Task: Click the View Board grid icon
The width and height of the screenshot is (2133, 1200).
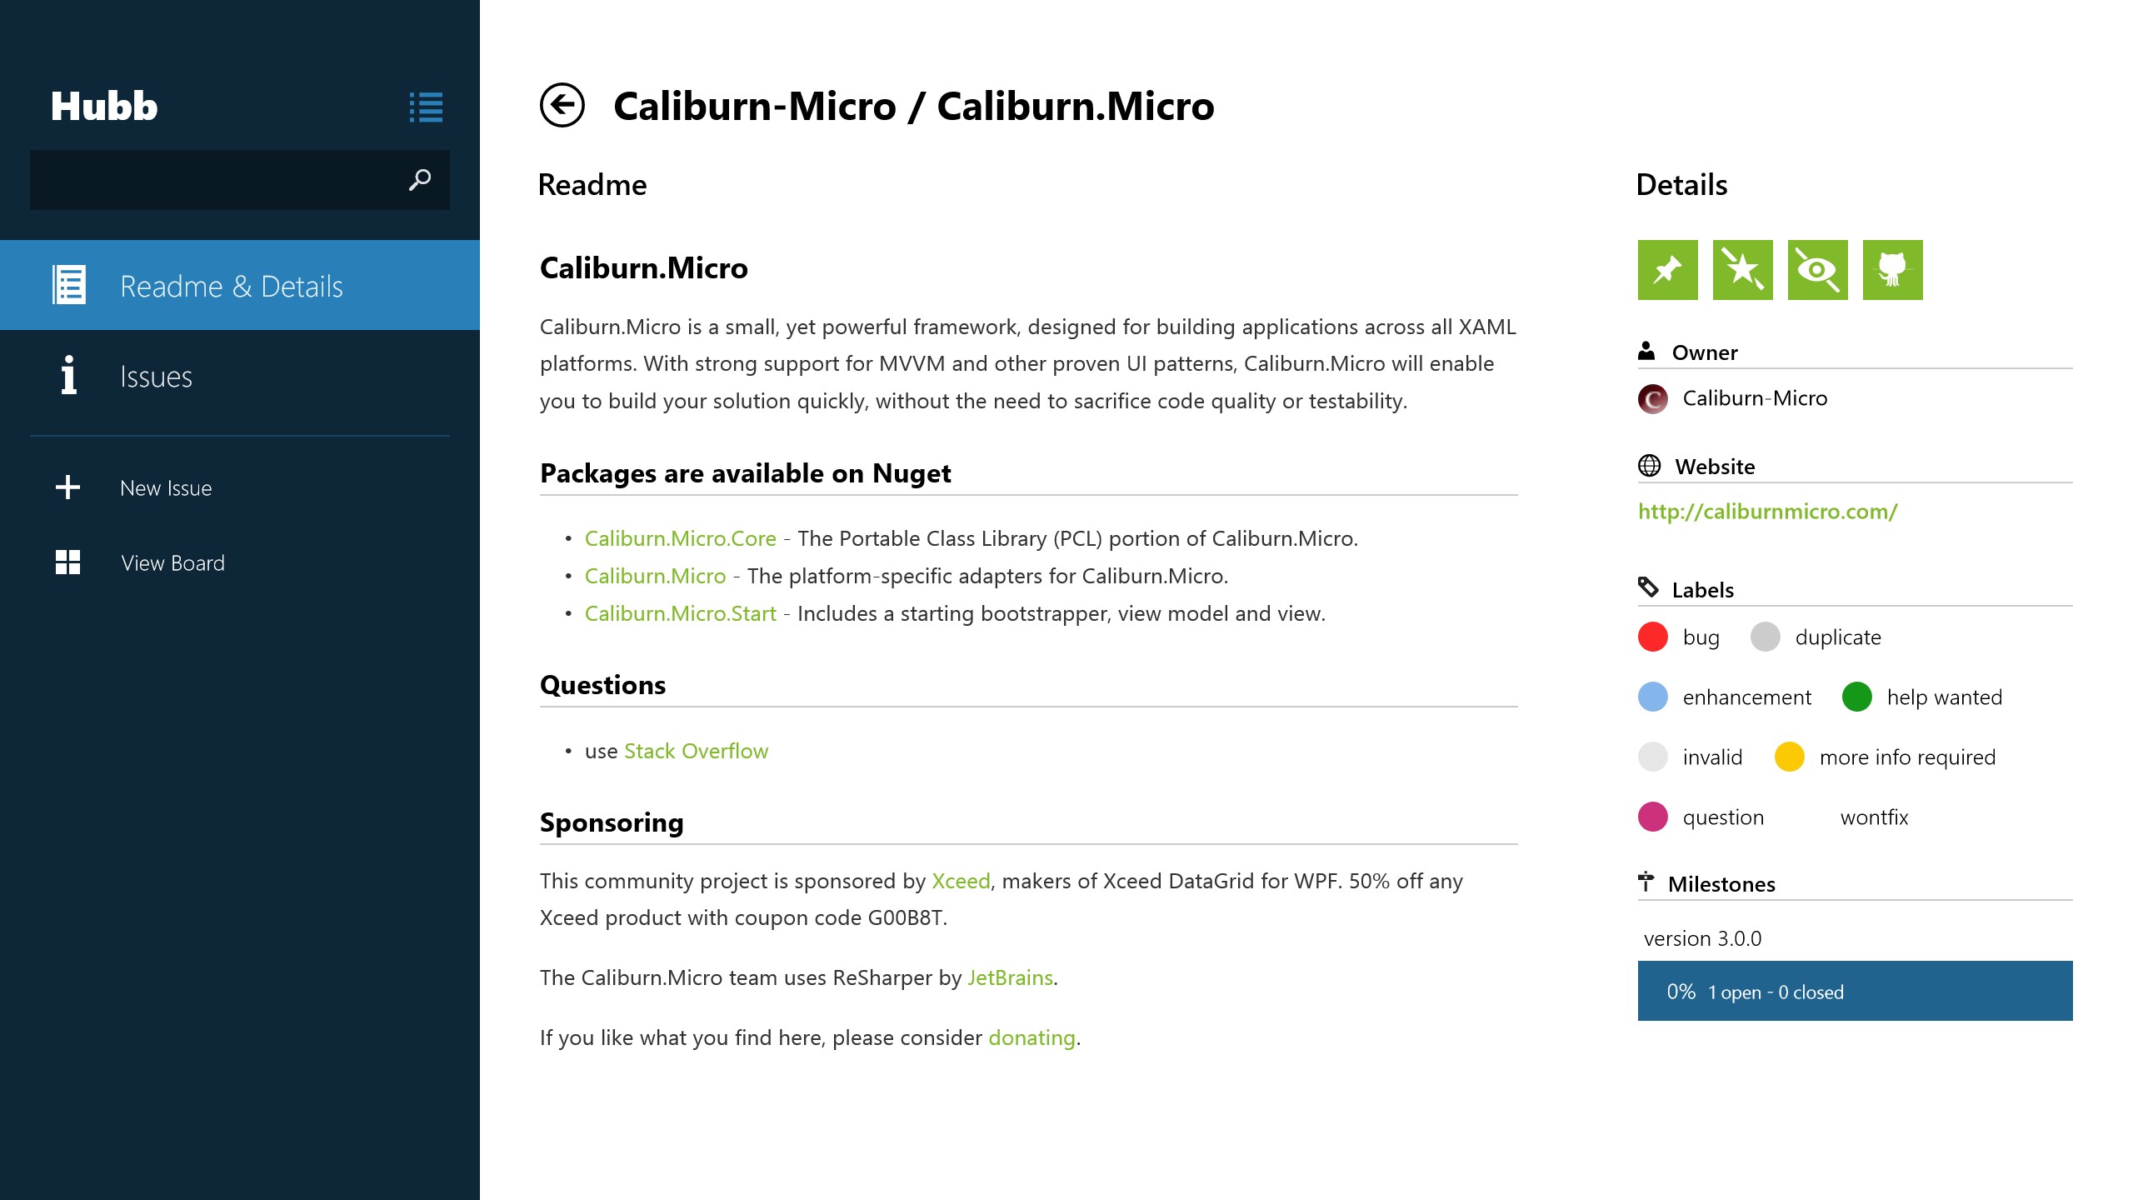Action: (x=67, y=562)
